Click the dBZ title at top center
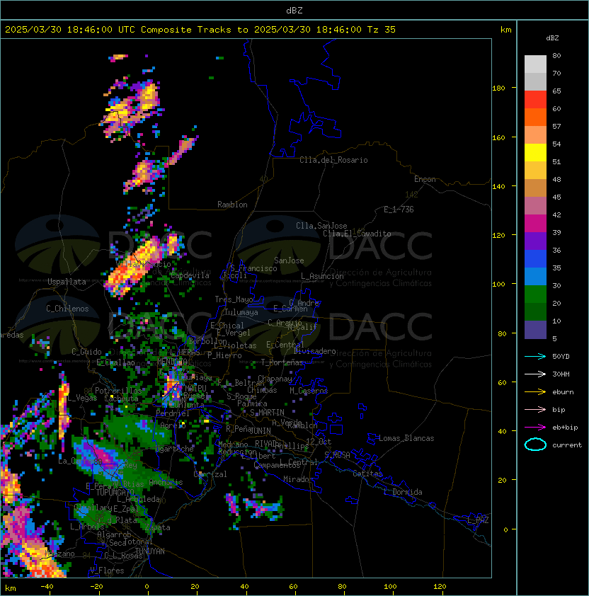Image resolution: width=589 pixels, height=596 pixels. [x=294, y=10]
